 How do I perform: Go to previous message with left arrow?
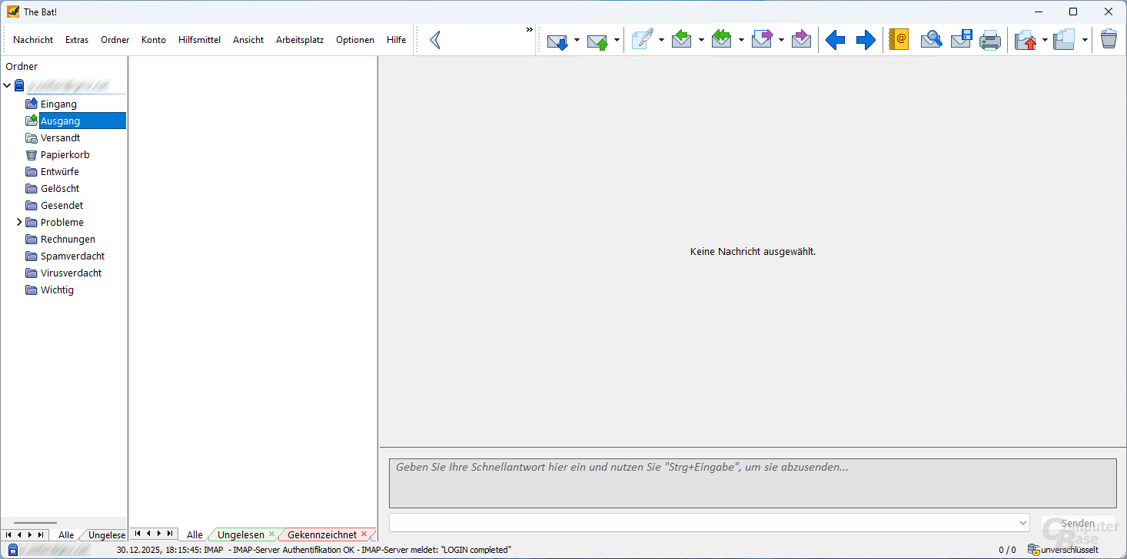pyautogui.click(x=835, y=40)
